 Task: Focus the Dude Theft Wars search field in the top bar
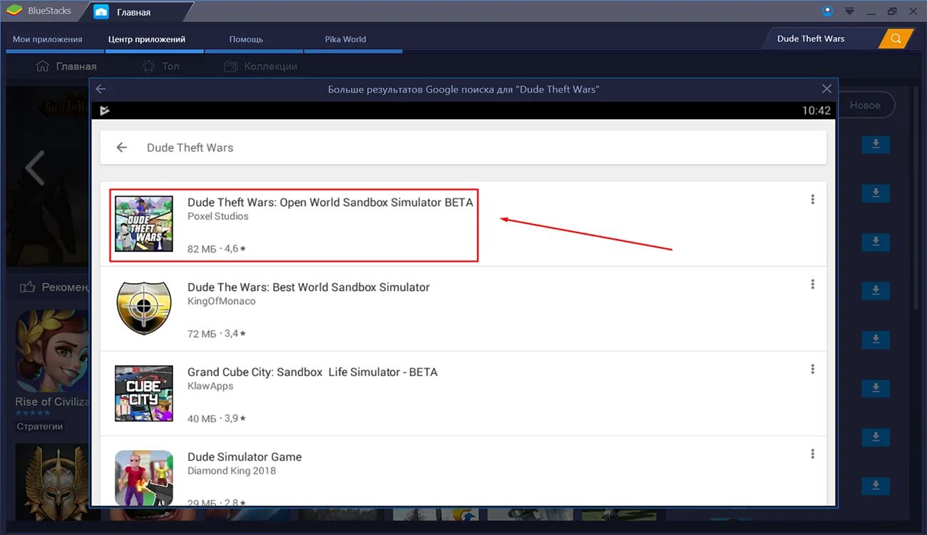(x=822, y=39)
